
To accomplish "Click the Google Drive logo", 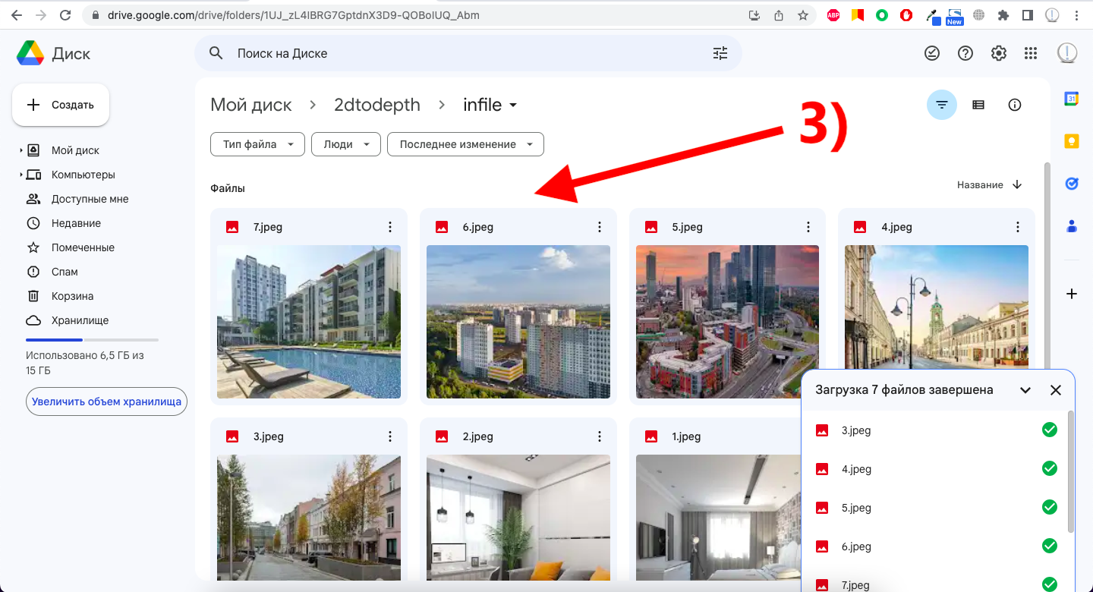I will [x=30, y=53].
